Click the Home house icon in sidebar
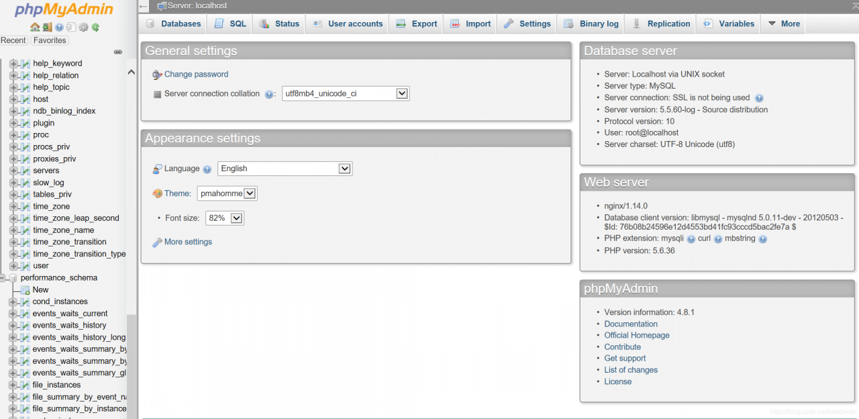Image resolution: width=859 pixels, height=419 pixels. coord(35,28)
